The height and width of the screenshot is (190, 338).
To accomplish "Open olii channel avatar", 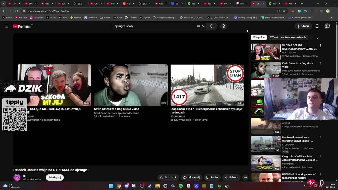I will [x=17, y=177].
